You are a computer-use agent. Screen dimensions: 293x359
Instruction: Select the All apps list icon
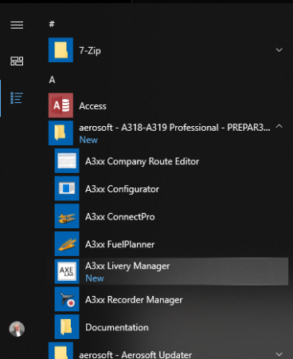[17, 98]
